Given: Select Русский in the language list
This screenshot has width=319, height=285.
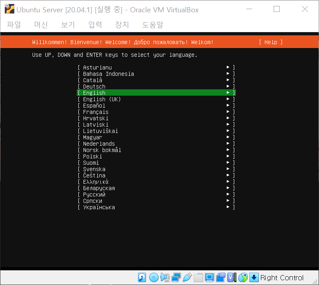Looking at the screenshot, I should pos(156,194).
